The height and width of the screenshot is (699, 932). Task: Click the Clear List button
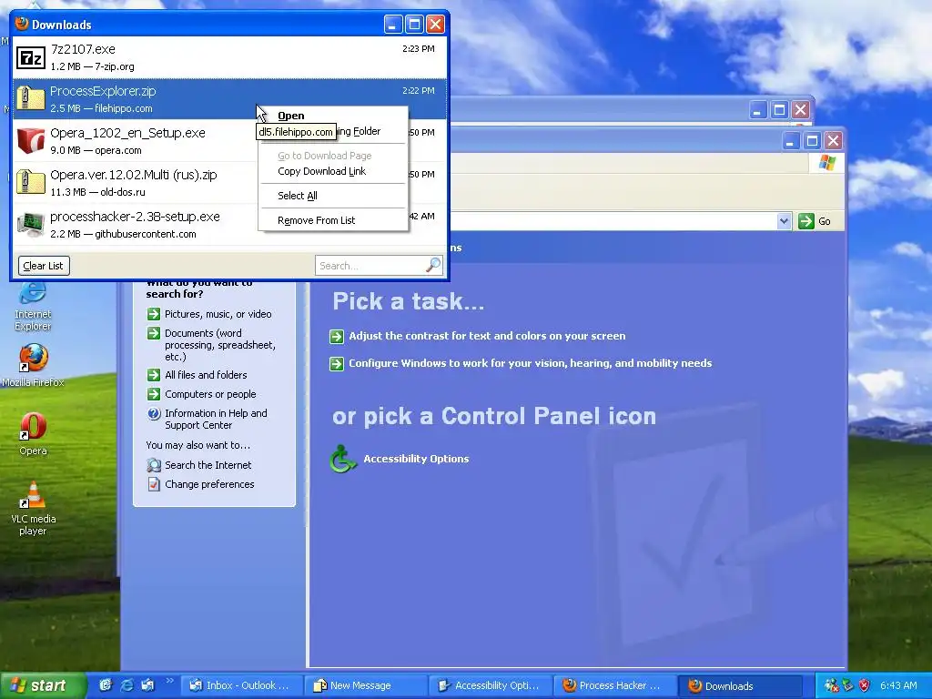tap(44, 266)
